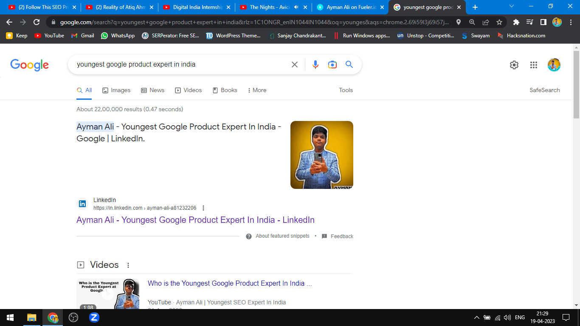
Task: Open the Google apps grid
Action: tap(534, 65)
